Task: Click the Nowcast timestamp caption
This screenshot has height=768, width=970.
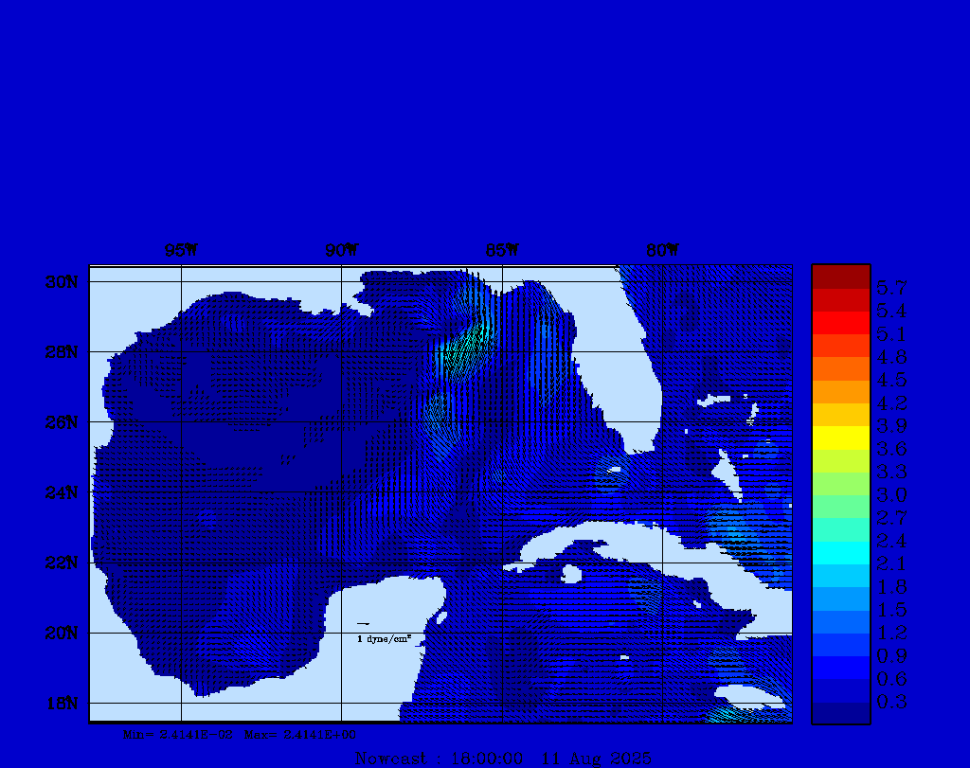Action: tap(502, 759)
